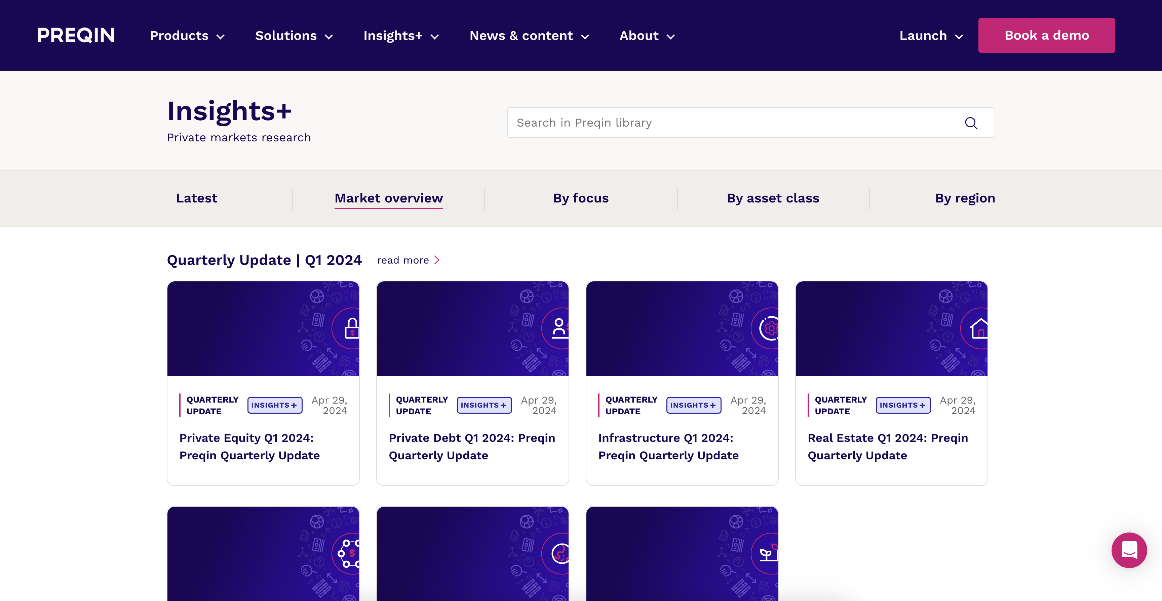
Task: Click the circular S-curve icon thumbnail
Action: tap(560, 554)
